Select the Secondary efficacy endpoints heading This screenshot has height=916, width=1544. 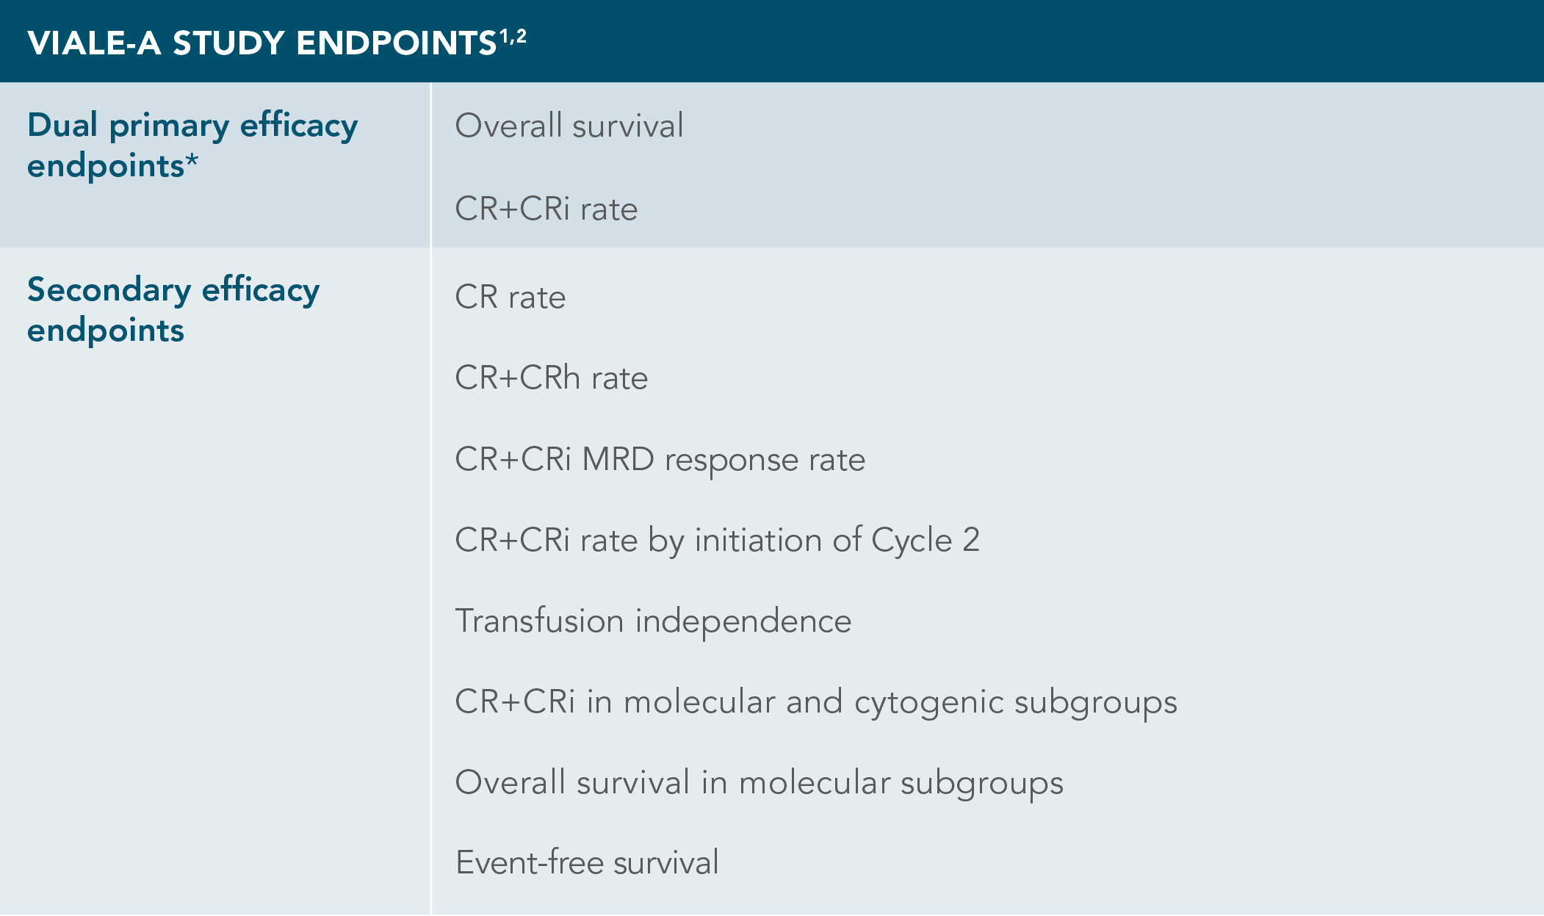click(173, 309)
